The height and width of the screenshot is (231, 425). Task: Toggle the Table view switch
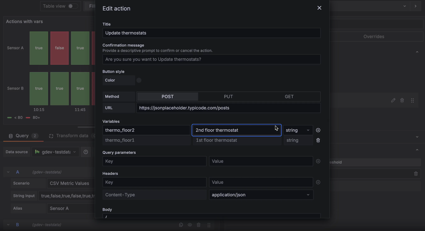pos(73,6)
